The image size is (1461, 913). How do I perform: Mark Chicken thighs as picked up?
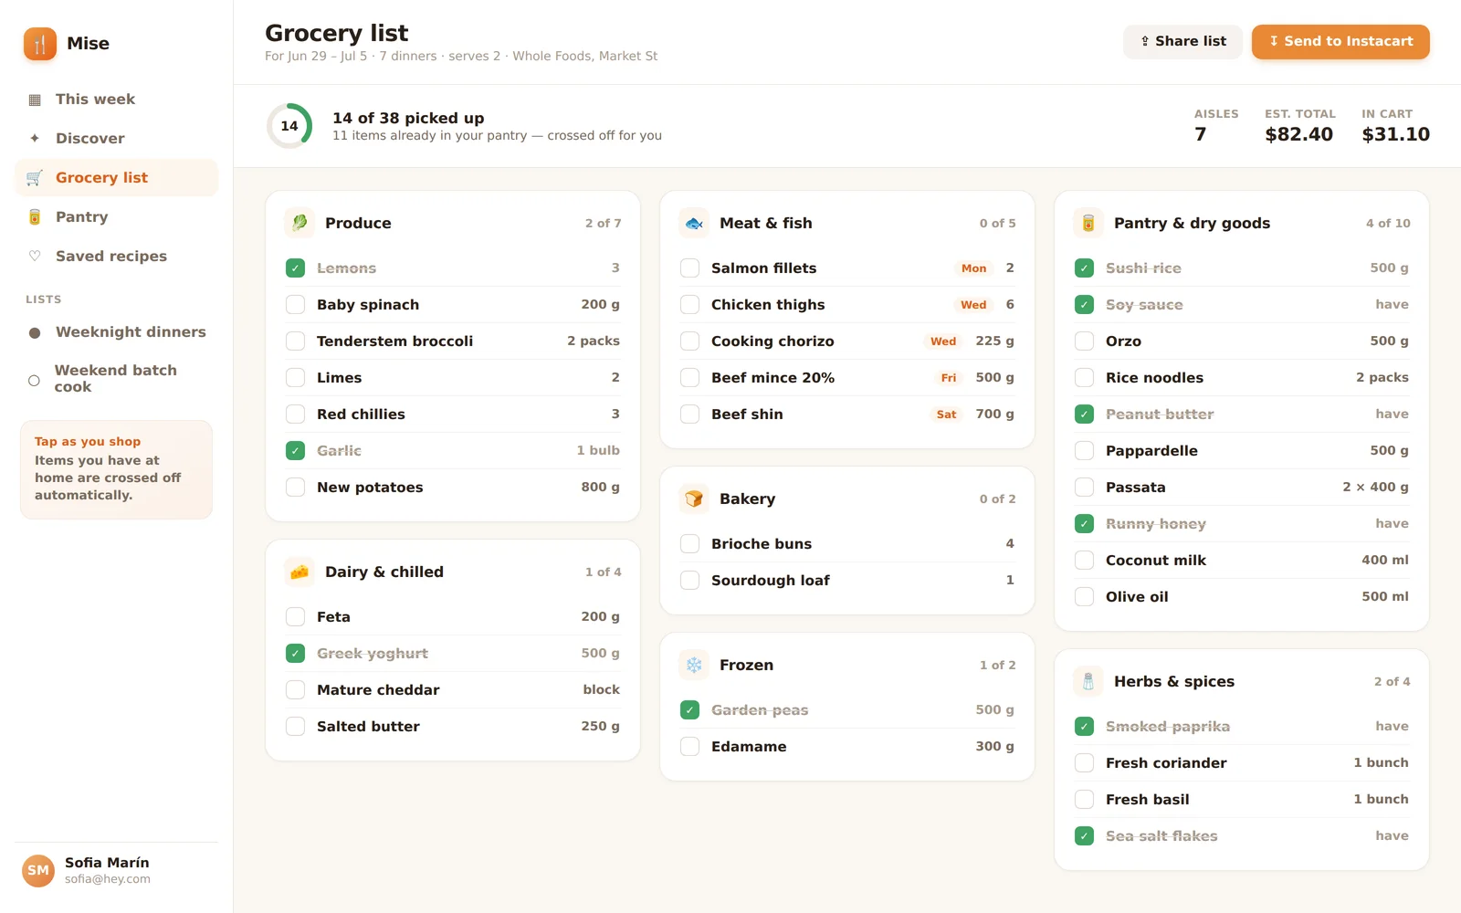[689, 305]
